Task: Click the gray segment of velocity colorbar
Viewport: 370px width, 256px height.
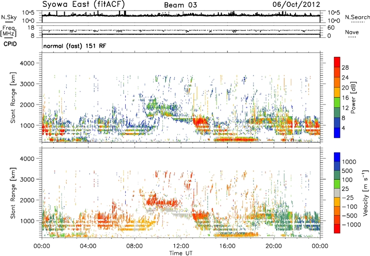Action: (x=337, y=193)
